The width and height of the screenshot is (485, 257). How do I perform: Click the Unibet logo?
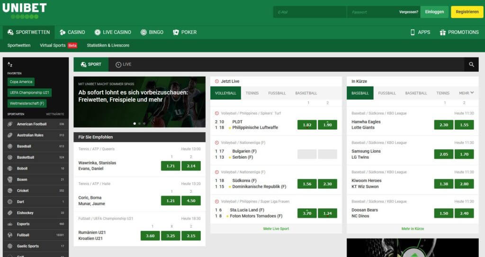pyautogui.click(x=25, y=10)
